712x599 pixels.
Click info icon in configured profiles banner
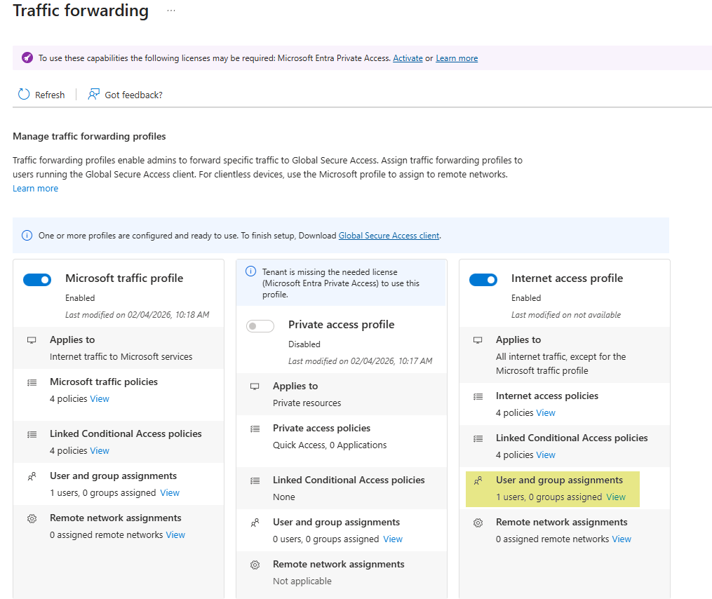(x=27, y=235)
